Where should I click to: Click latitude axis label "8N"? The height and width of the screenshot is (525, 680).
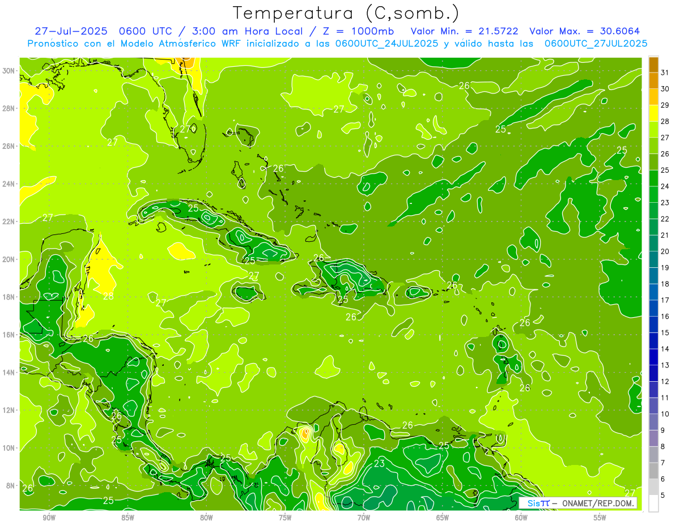point(10,485)
